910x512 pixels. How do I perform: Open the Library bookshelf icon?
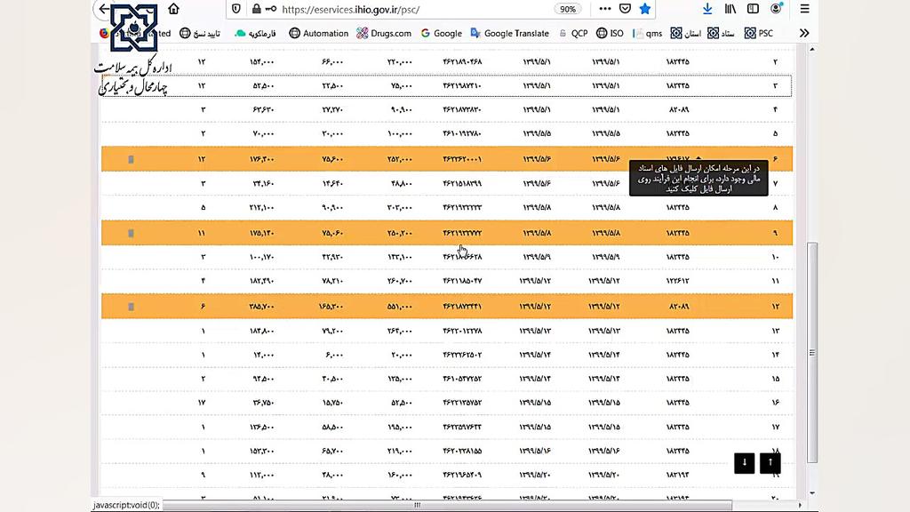point(730,9)
